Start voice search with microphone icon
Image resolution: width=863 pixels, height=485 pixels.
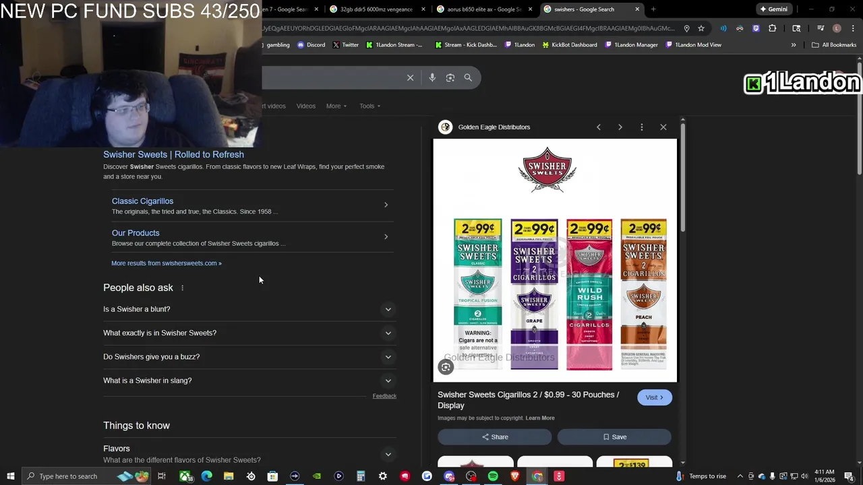click(432, 77)
